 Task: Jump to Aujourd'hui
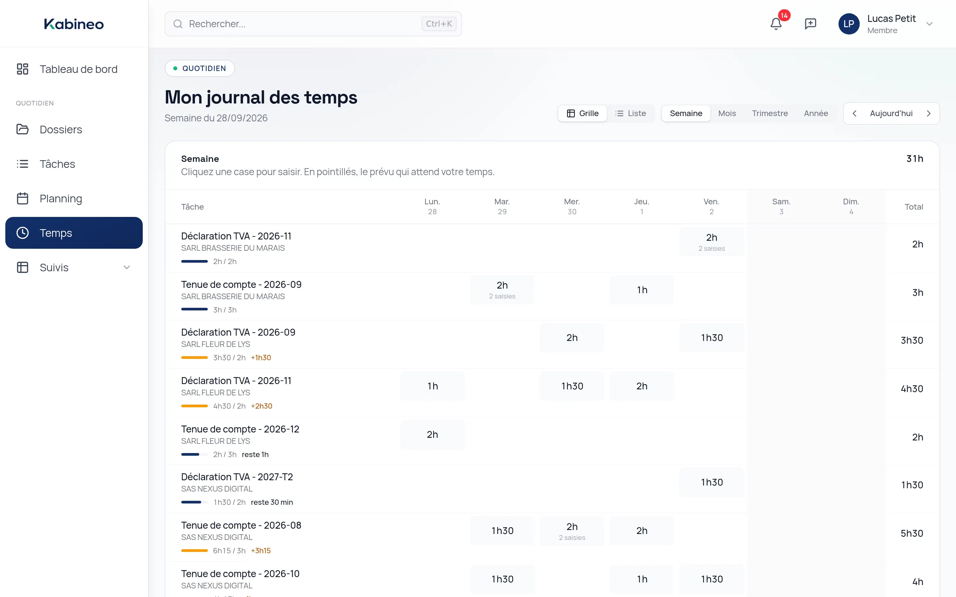point(891,113)
